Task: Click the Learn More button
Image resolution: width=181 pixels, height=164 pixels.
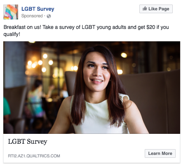Action: coord(160,153)
